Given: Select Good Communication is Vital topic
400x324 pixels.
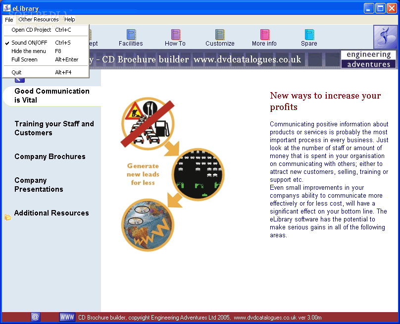Looking at the screenshot, I should [52, 96].
